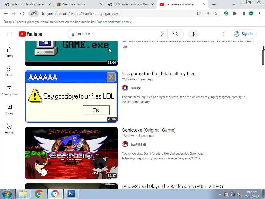Expand the tab search dropdown
The image size is (265, 199).
(234, 4)
